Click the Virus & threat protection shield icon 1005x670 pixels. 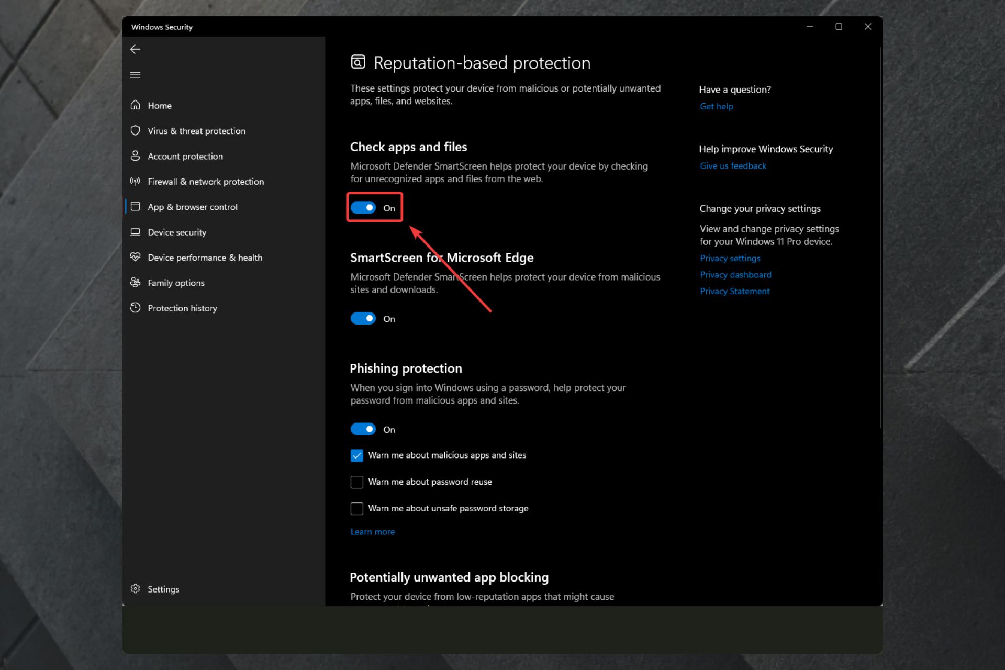[x=135, y=130]
